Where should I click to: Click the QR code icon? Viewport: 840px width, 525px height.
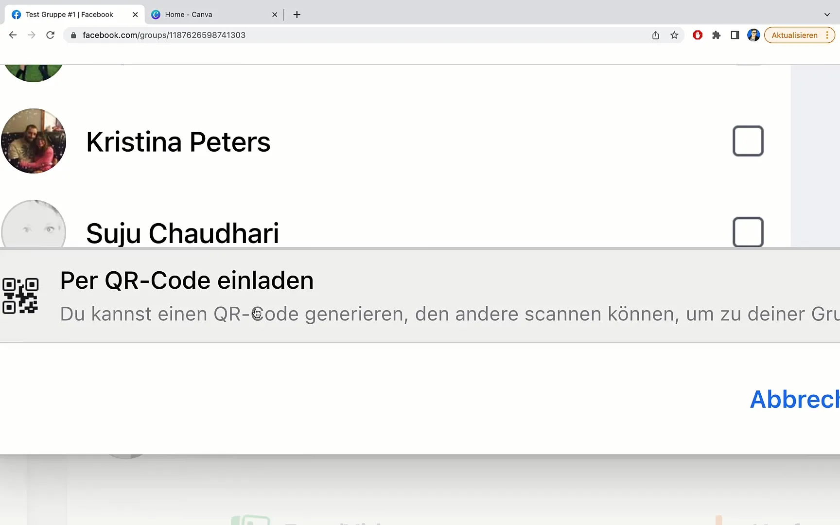(20, 296)
